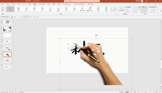This screenshot has width=162, height=93.
Task: Click the Share button
Action: (148, 4)
